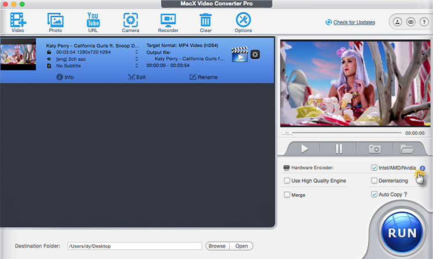
Task: Click the 'Target format: MP4 Video (H264)' text
Action: [182, 46]
